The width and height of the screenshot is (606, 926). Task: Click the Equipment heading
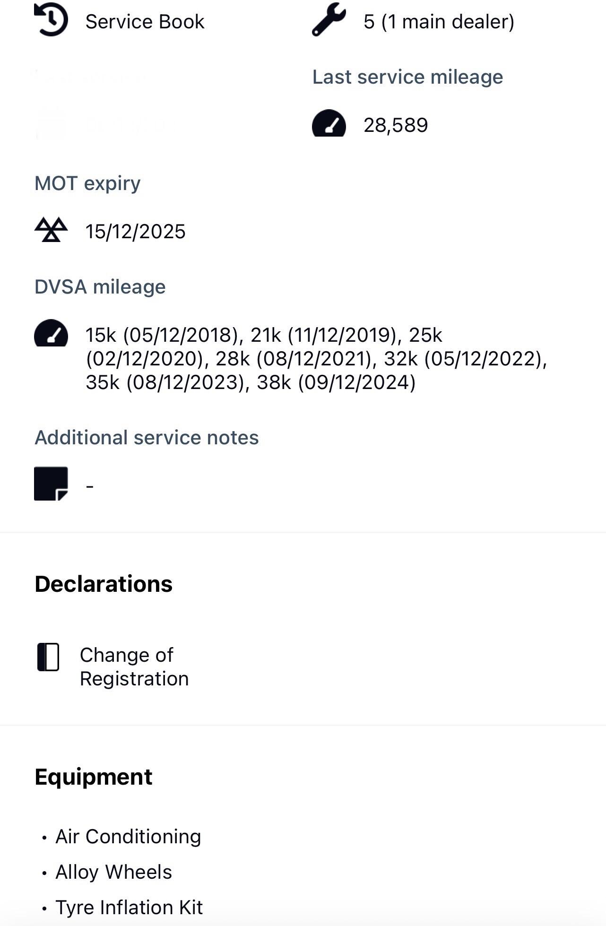click(94, 777)
